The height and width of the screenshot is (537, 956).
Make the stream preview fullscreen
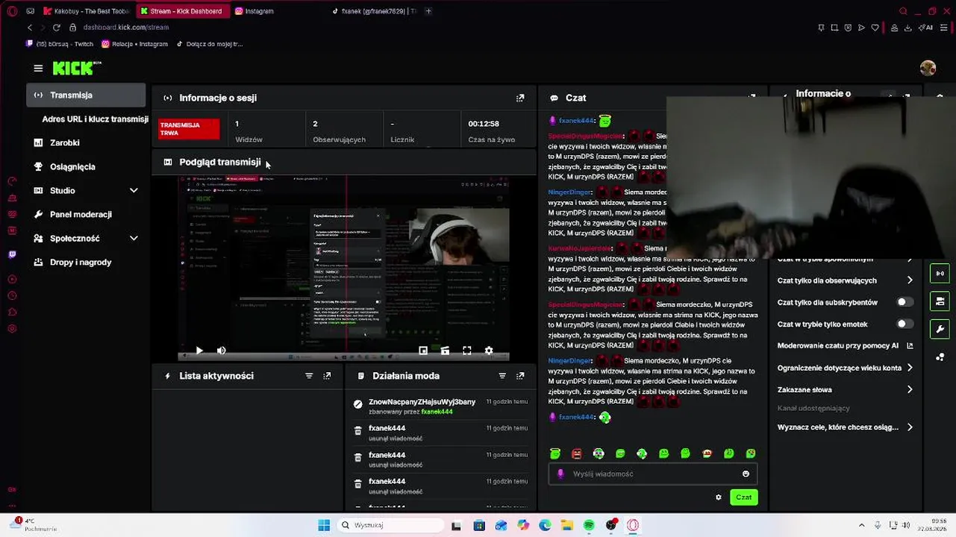click(x=467, y=351)
